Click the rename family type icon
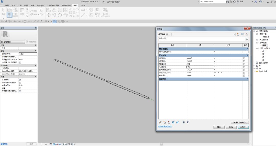276x146 pixels. (242, 34)
